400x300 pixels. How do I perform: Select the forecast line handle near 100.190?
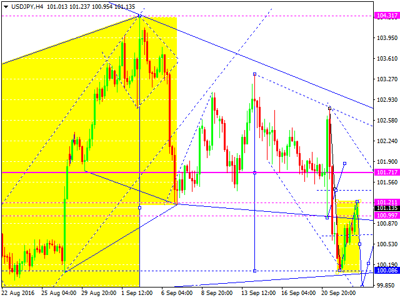click(368, 264)
